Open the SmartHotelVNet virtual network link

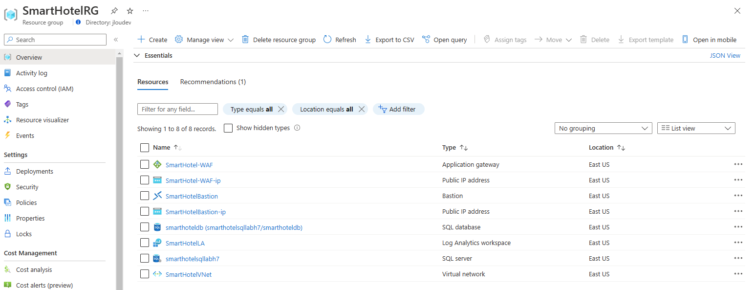coord(189,274)
